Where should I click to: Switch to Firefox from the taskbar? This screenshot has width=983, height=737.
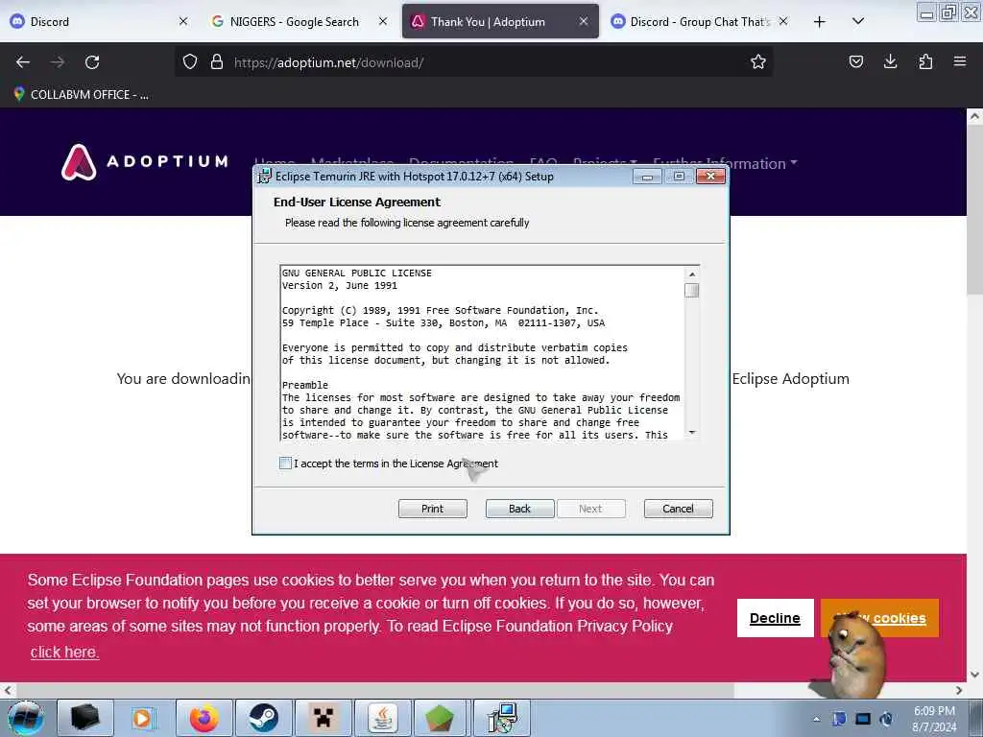tap(204, 718)
